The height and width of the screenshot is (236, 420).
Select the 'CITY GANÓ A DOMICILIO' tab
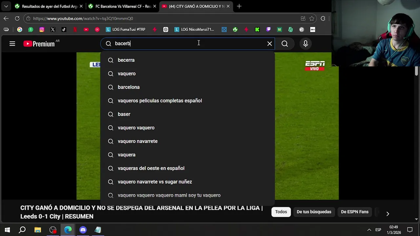(196, 6)
